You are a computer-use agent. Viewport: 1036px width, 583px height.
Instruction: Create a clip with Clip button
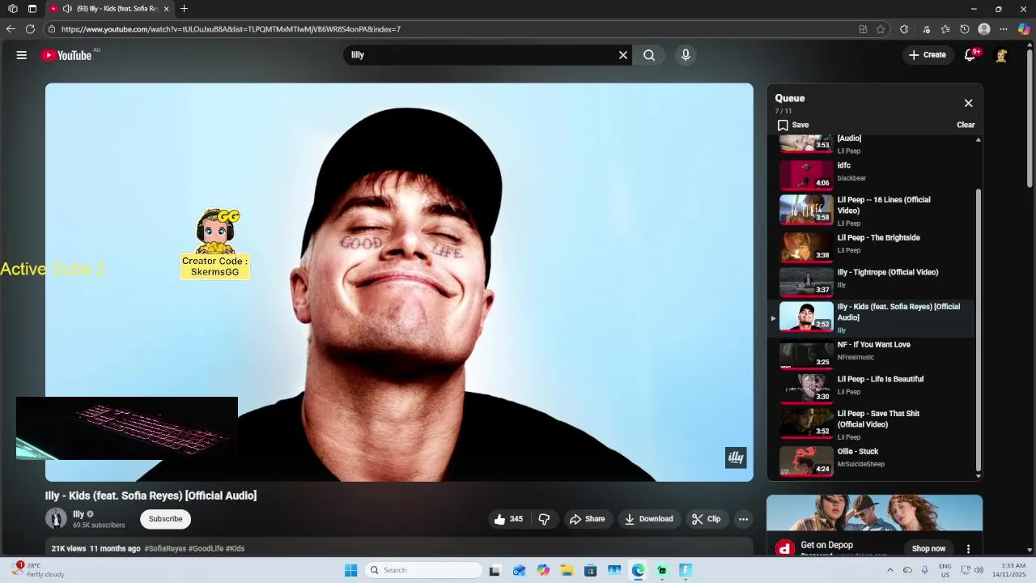tap(706, 519)
